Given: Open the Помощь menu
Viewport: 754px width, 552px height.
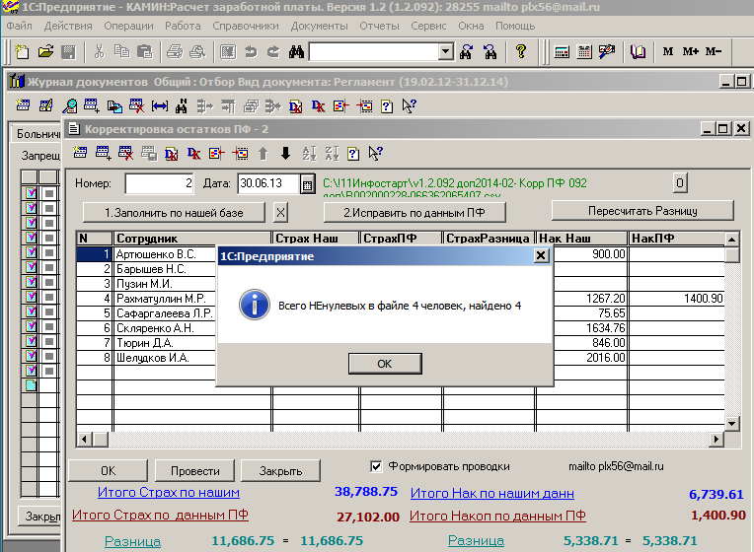Looking at the screenshot, I should pyautogui.click(x=515, y=26).
